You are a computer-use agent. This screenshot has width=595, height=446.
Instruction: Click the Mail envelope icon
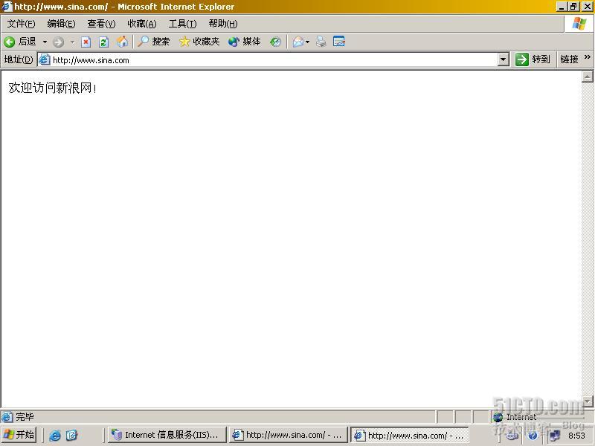click(x=298, y=42)
